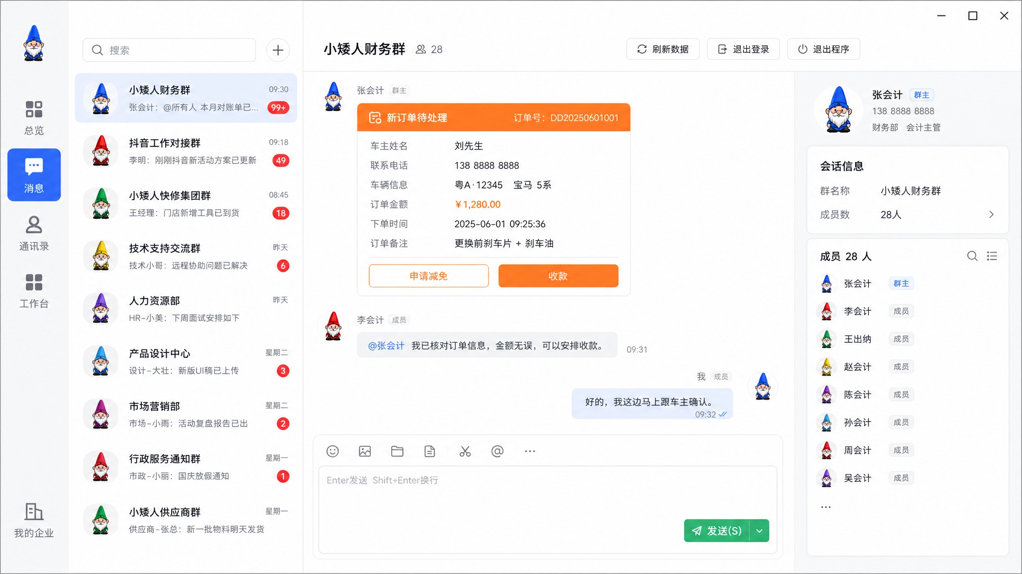Start new chat with plus icon
Image resolution: width=1022 pixels, height=574 pixels.
tap(278, 50)
